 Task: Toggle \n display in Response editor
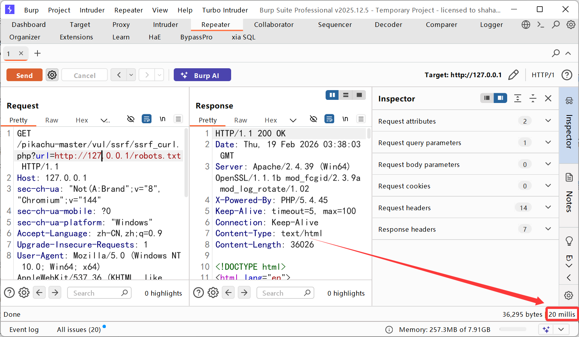[345, 119]
